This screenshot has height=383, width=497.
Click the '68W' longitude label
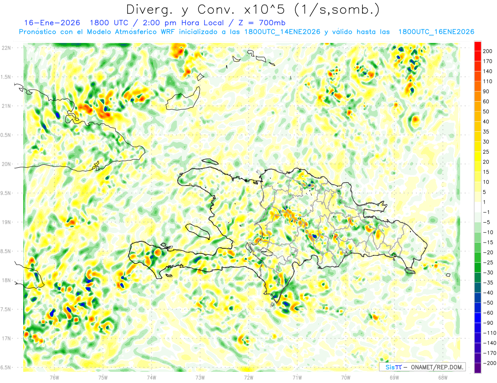click(x=443, y=377)
